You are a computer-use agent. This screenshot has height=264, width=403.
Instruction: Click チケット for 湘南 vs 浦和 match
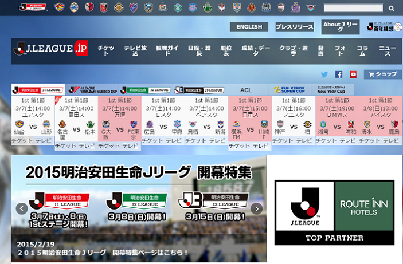(x=326, y=140)
